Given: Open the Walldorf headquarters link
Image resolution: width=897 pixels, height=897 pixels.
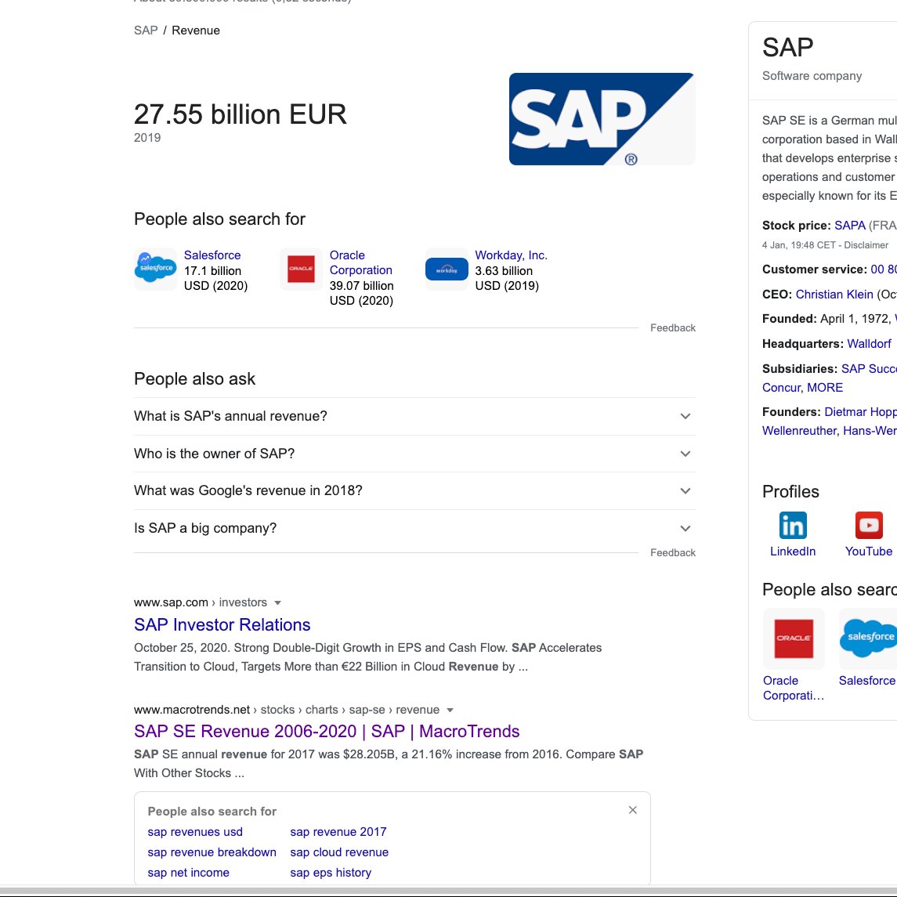Looking at the screenshot, I should click(x=869, y=344).
